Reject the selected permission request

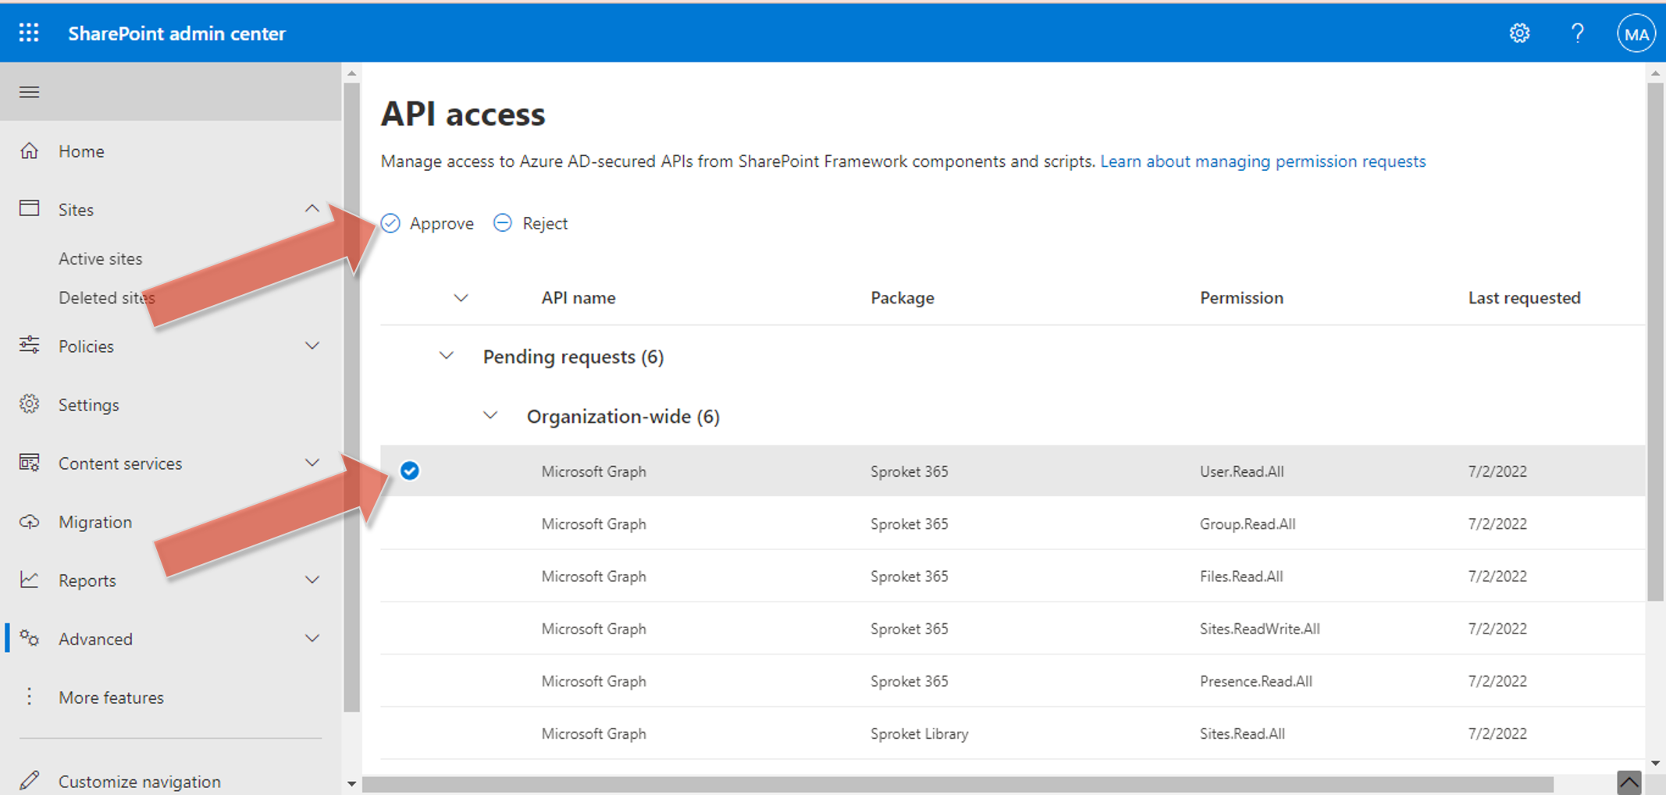click(531, 223)
